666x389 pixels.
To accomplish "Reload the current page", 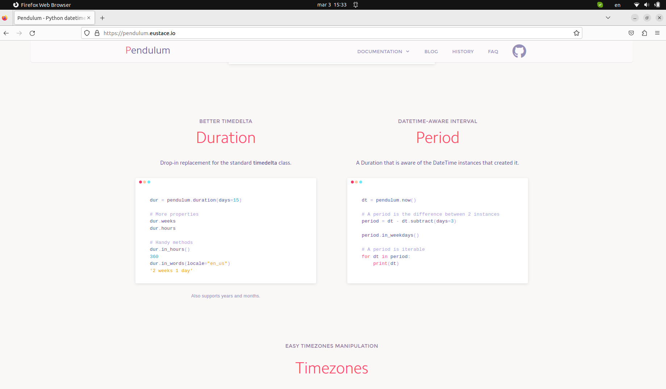I will point(32,33).
